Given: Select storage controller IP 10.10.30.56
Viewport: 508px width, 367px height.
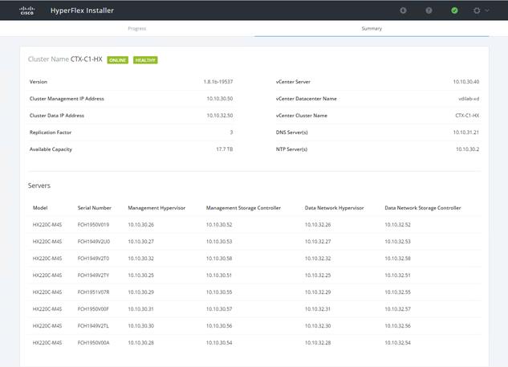Looking at the screenshot, I should tap(219, 326).
